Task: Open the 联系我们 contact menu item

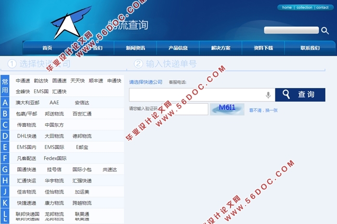Action: (310, 48)
